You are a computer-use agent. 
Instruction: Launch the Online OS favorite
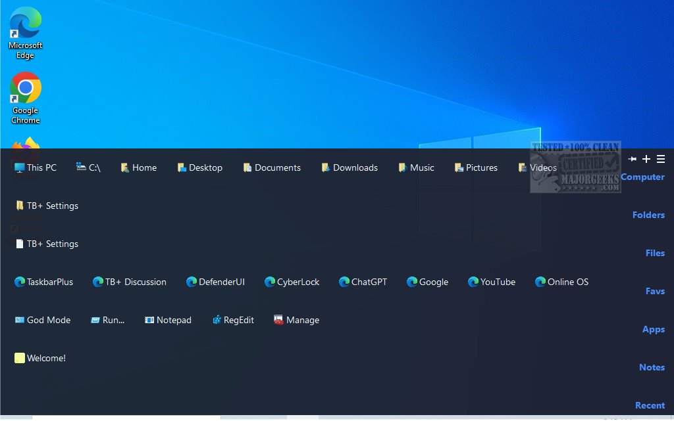pos(561,282)
